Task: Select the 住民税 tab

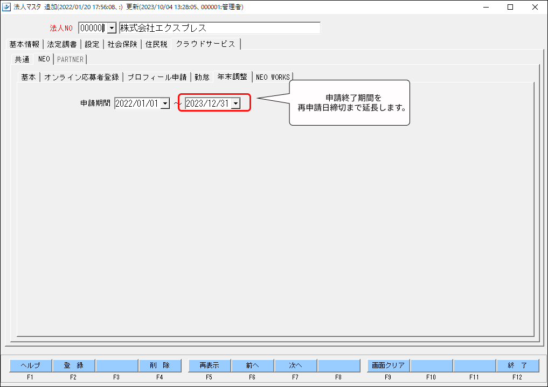Action: (156, 44)
